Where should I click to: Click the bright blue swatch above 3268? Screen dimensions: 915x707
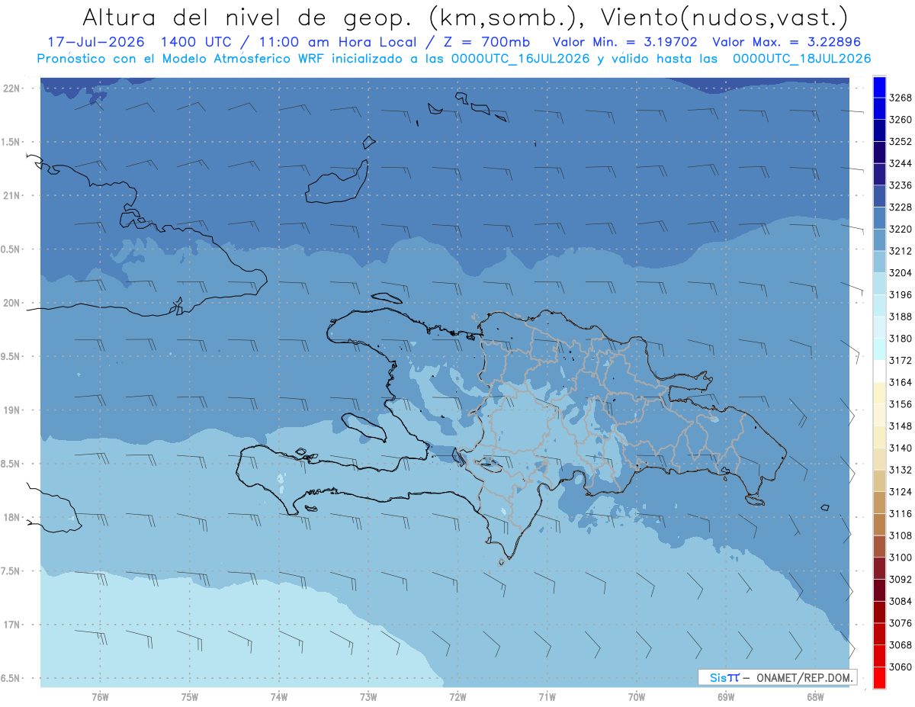click(x=879, y=87)
